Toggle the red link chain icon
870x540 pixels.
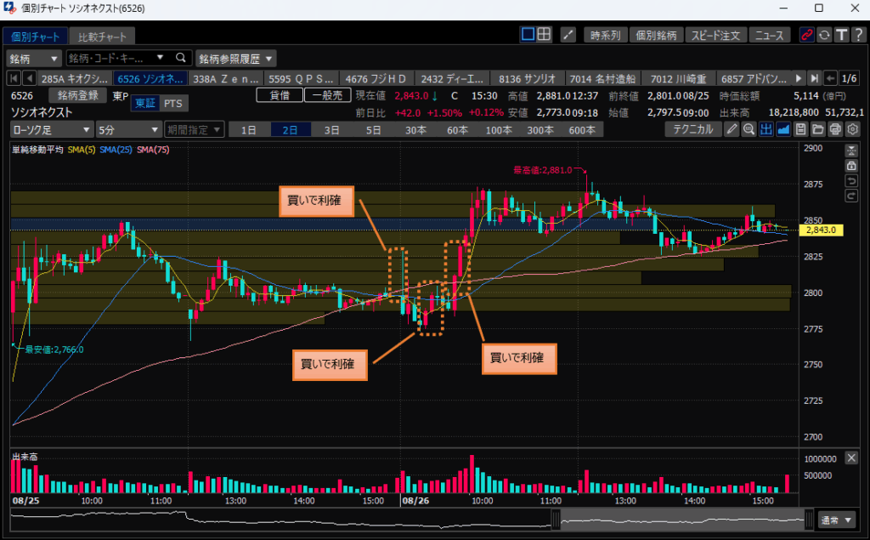(807, 35)
